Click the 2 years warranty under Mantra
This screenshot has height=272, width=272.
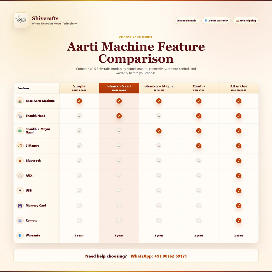pos(199,236)
